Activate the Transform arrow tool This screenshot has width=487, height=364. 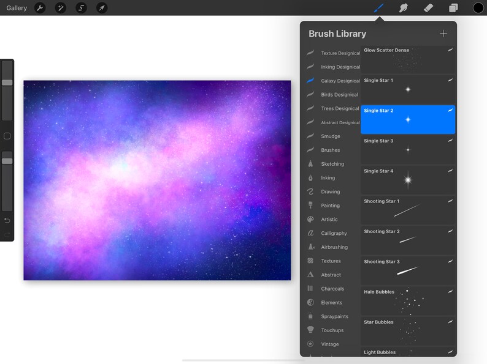[102, 8]
